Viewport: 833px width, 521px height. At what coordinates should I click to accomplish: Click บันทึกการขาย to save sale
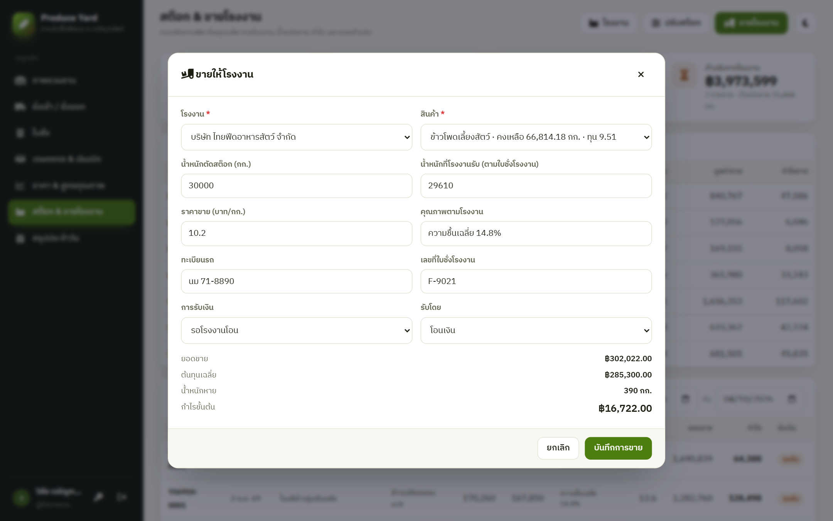pyautogui.click(x=618, y=448)
